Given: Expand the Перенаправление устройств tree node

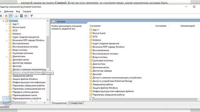Looking at the screenshot, I should (x=7, y=98).
